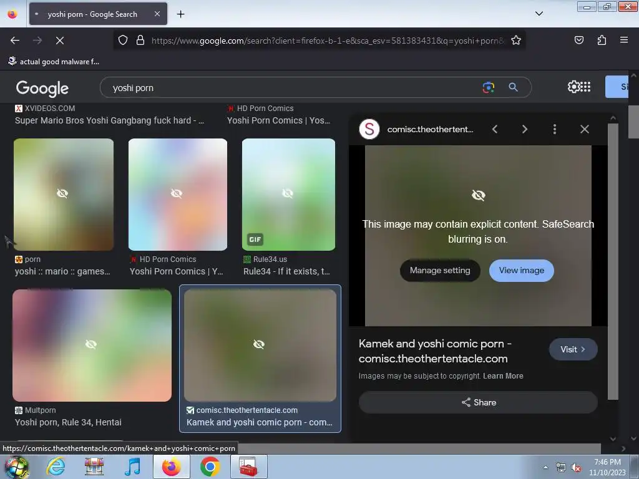Show previous image in preview panel
Screen dimensions: 639x479
[x=495, y=130]
